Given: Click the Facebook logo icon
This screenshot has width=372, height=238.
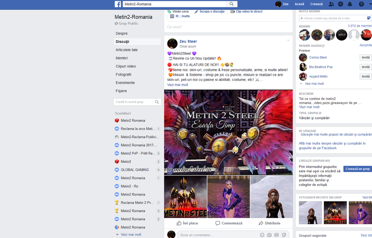Looking at the screenshot, I should point(118,4).
